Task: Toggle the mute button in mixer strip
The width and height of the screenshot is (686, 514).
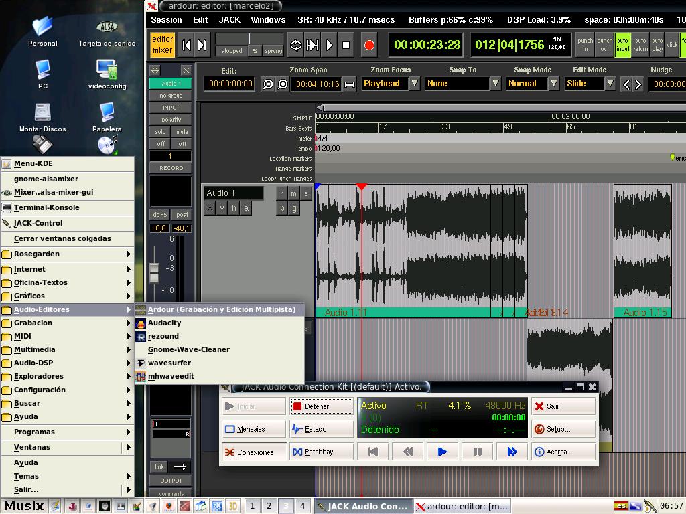Action: 182,132
